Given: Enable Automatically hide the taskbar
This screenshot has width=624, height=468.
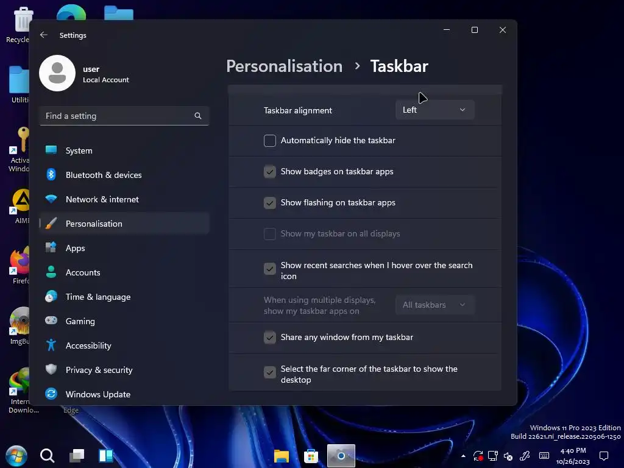Looking at the screenshot, I should point(270,141).
